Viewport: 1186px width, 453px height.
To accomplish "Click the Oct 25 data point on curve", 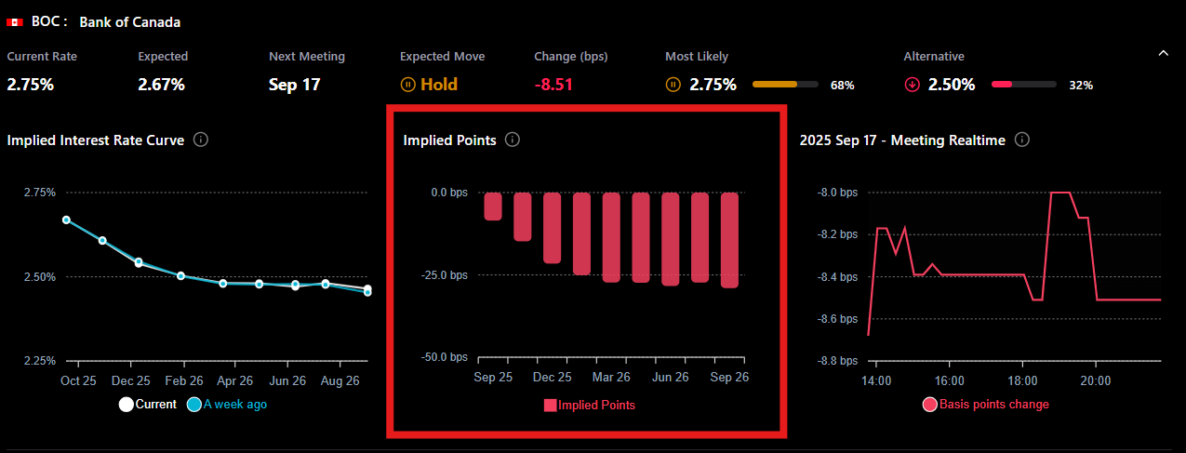I will pyautogui.click(x=66, y=220).
